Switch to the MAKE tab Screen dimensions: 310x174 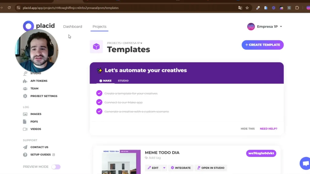click(105, 81)
